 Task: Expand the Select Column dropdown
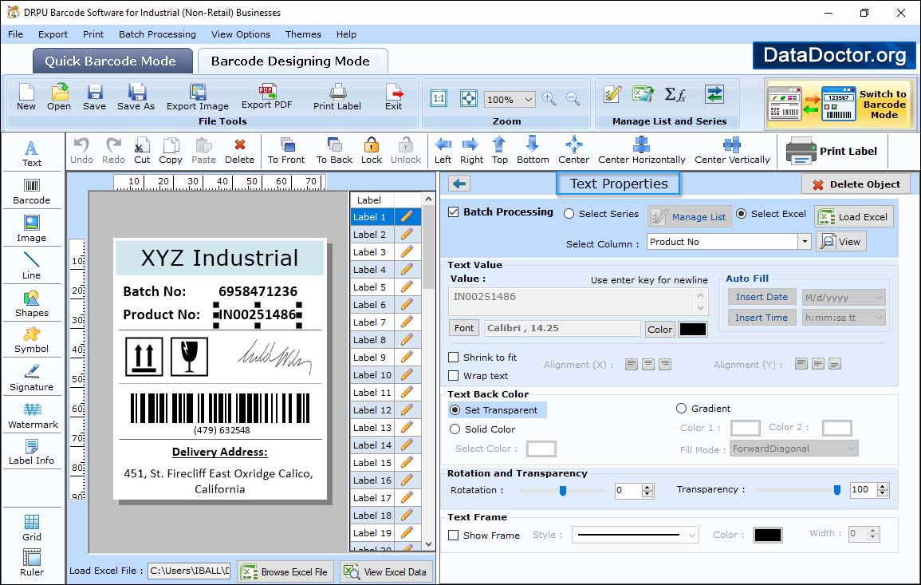click(x=804, y=242)
